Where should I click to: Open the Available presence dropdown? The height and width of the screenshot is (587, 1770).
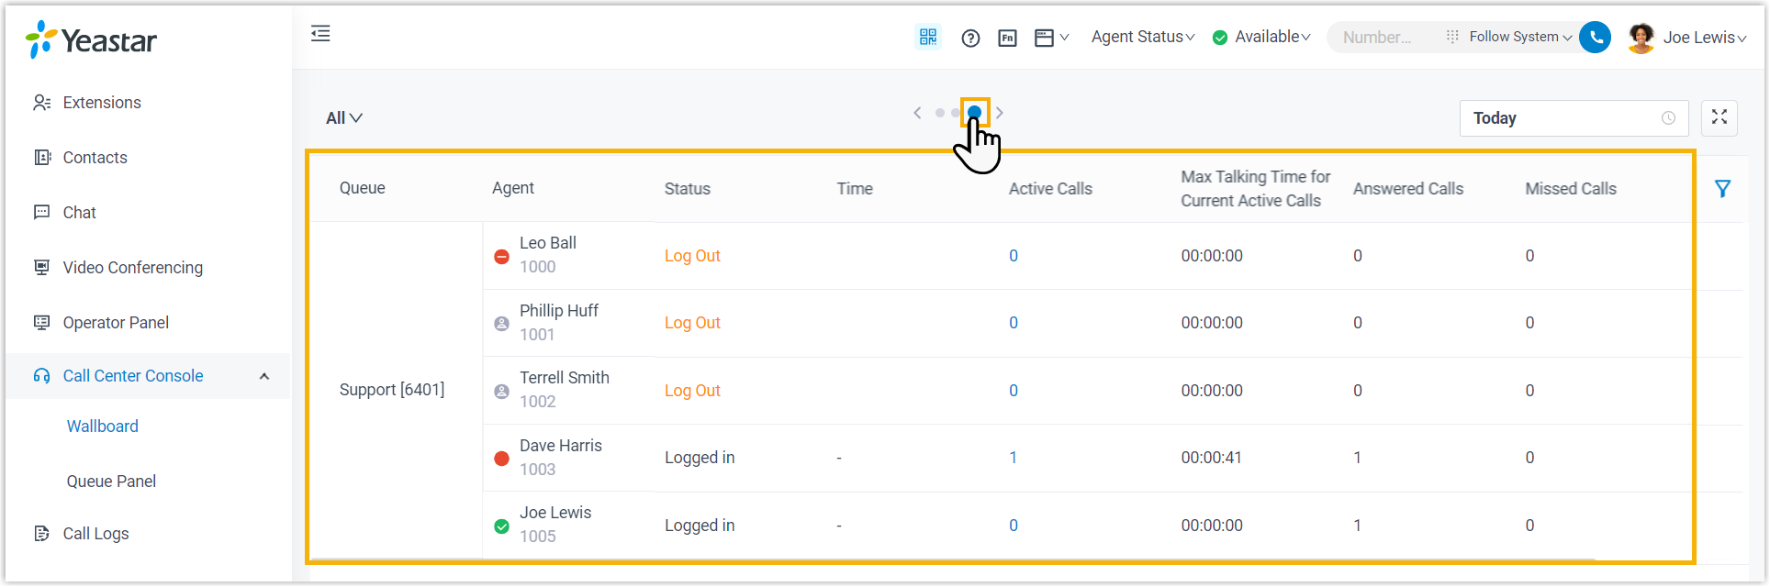(x=1261, y=37)
